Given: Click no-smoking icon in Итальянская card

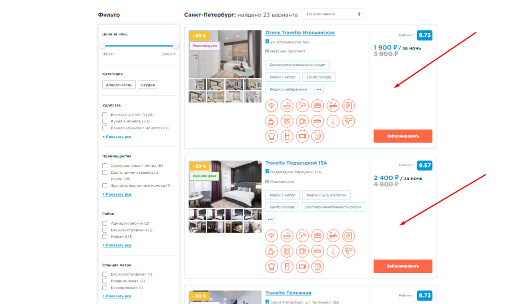Looking at the screenshot, I should (x=333, y=105).
